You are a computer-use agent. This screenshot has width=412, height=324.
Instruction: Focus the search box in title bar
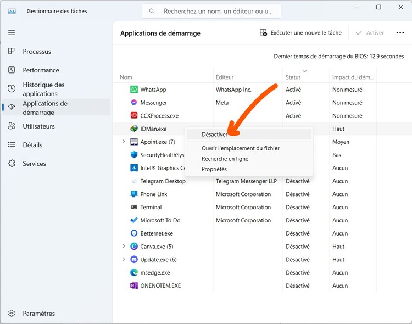point(211,12)
